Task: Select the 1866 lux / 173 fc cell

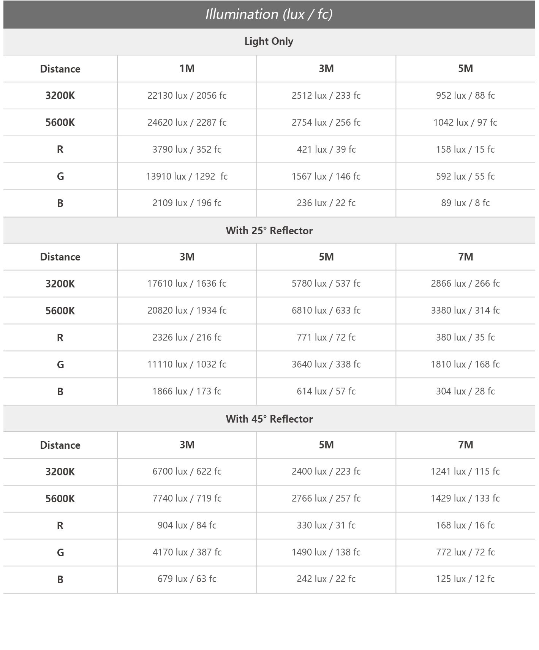Action: click(x=187, y=391)
